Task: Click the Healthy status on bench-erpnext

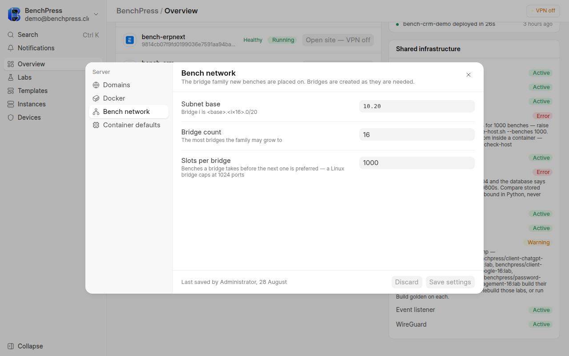Action: pos(253,40)
